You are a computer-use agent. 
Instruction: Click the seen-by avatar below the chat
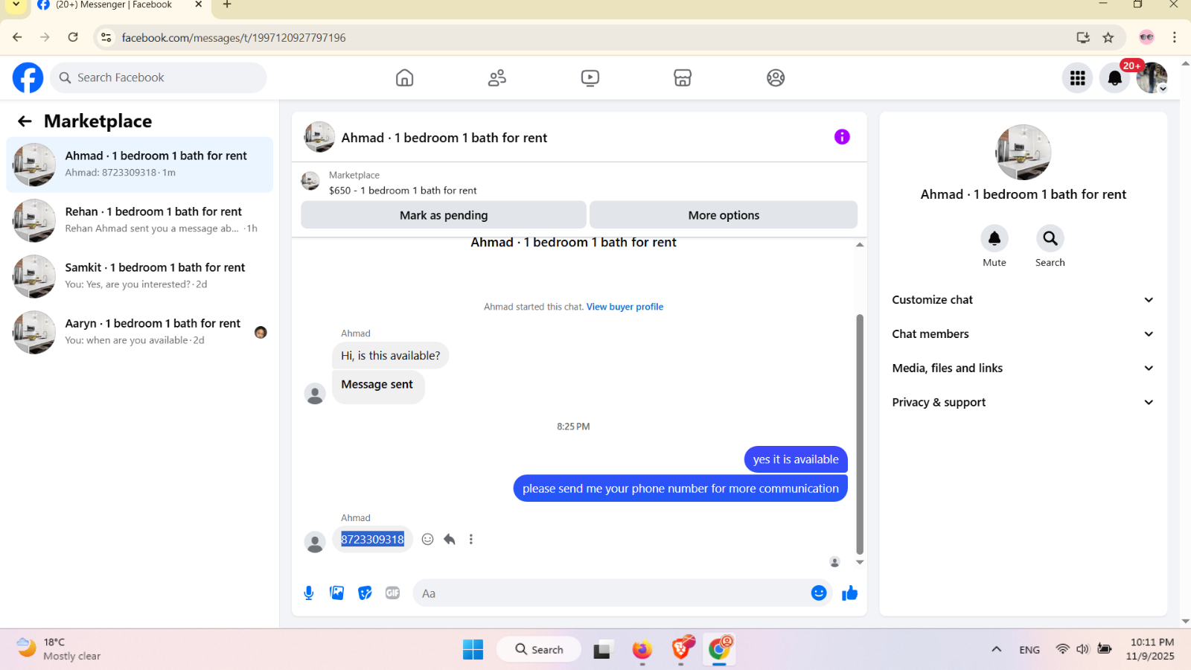[834, 562]
